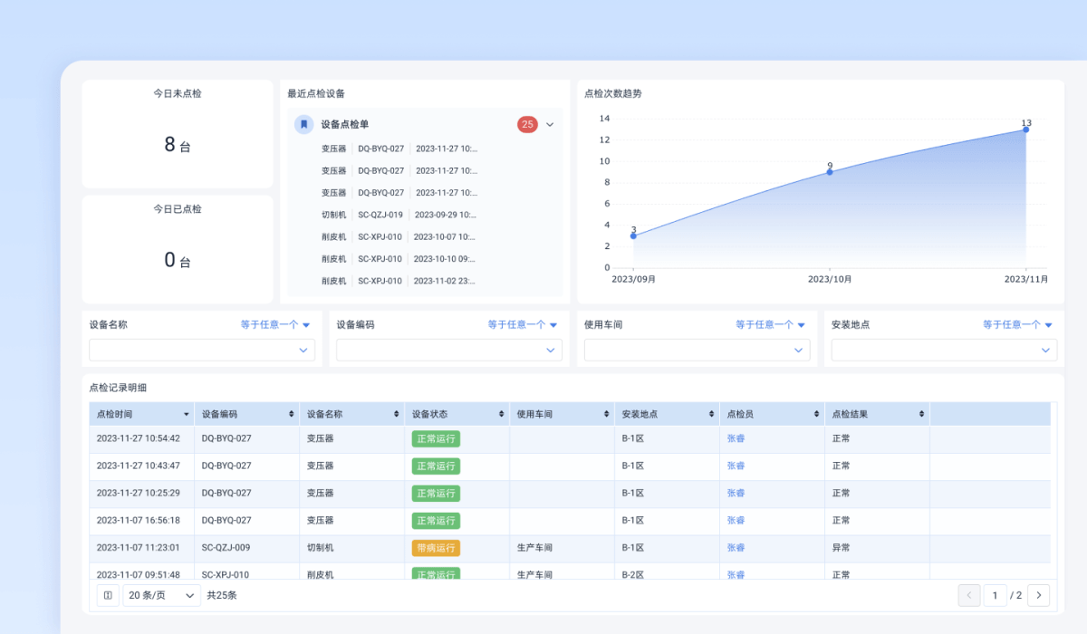Image resolution: width=1087 pixels, height=634 pixels.
Task: Click the 2023/10月 axis label
Action: (x=830, y=279)
